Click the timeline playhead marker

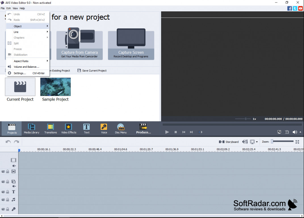pos(19,150)
